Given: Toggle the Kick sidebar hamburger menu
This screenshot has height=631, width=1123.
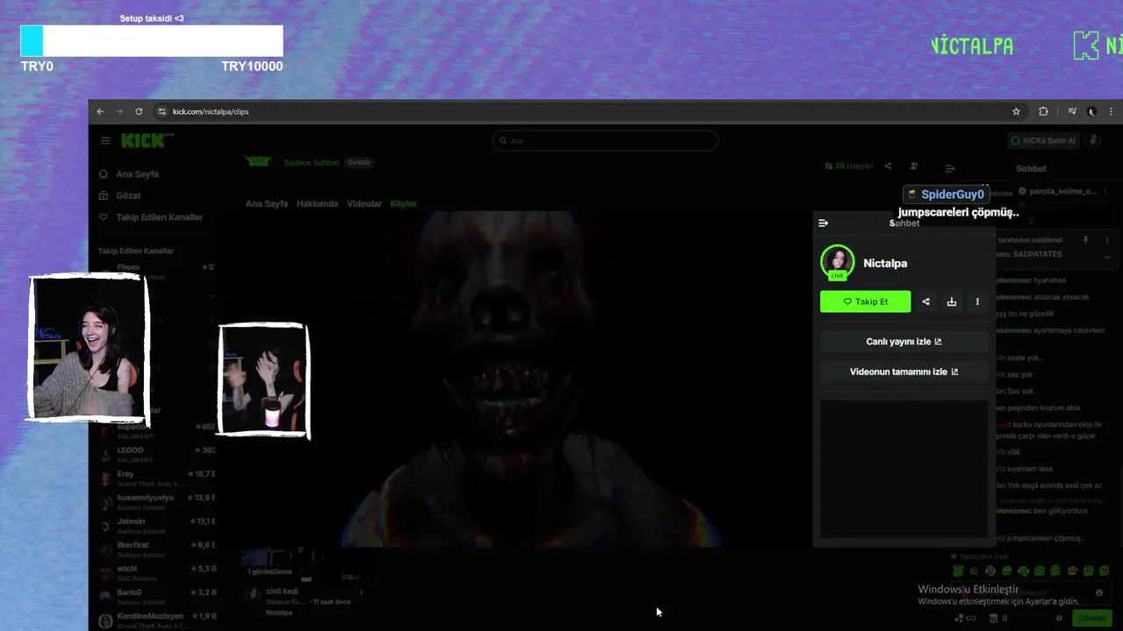Looking at the screenshot, I should tap(105, 140).
